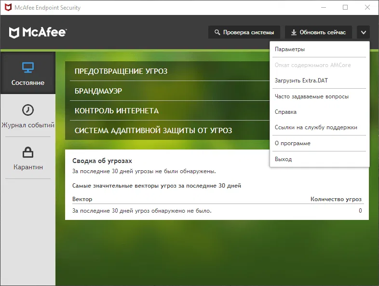Click the McAfee logo in header
Image resolution: width=379 pixels, height=286 pixels.
(x=38, y=32)
